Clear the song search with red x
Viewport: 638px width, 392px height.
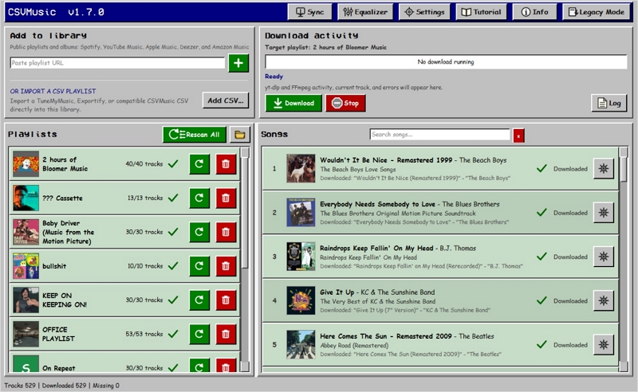[x=518, y=135]
